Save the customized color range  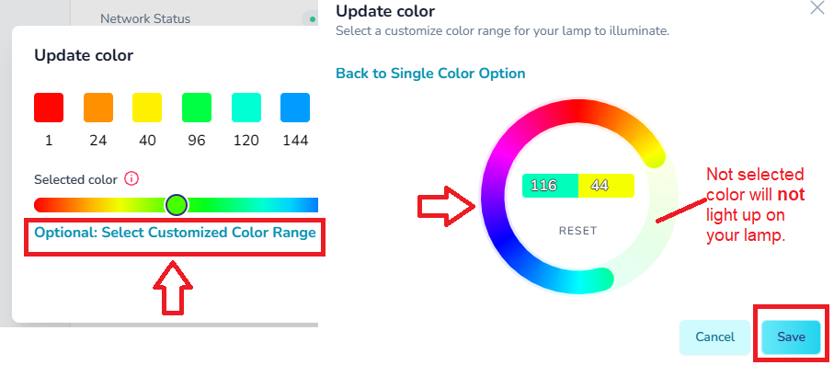[x=791, y=336]
